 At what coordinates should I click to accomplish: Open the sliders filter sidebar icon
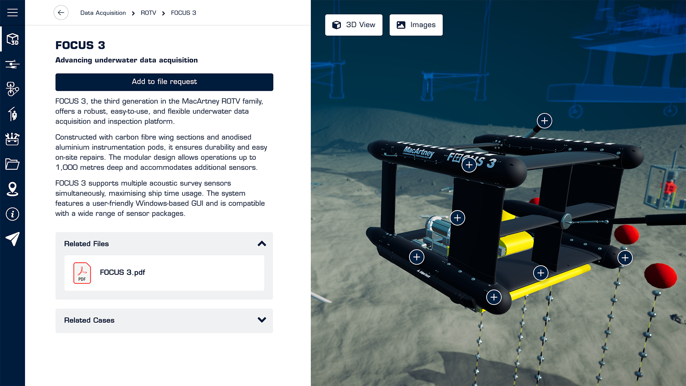(x=13, y=64)
